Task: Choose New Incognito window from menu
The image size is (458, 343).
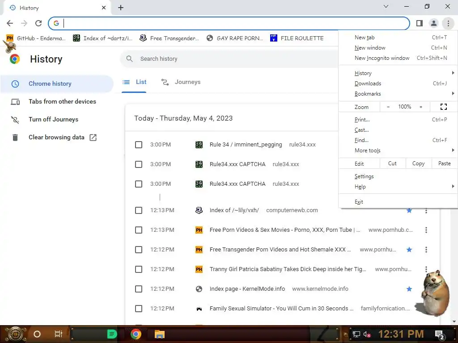Action: point(398,58)
